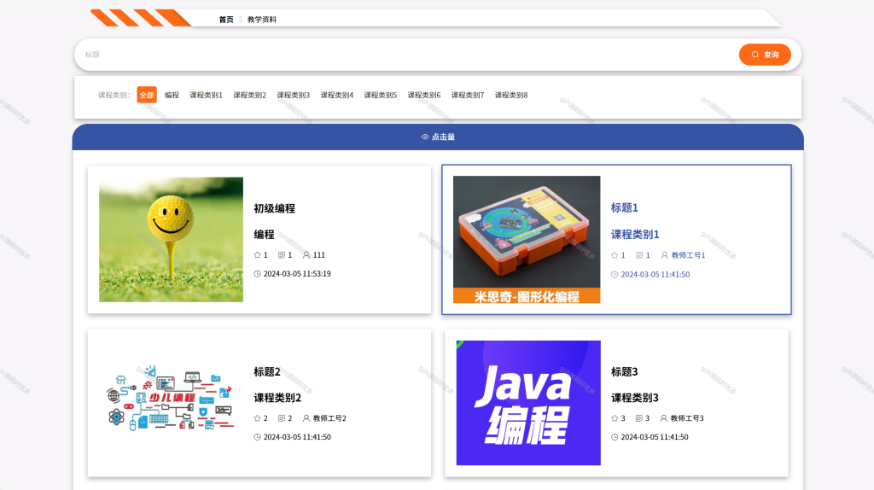Click the star icon on 标题3 card

click(x=615, y=418)
